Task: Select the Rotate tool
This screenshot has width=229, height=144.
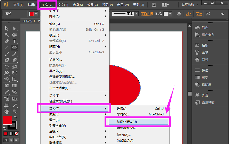Action: (x=7, y=67)
